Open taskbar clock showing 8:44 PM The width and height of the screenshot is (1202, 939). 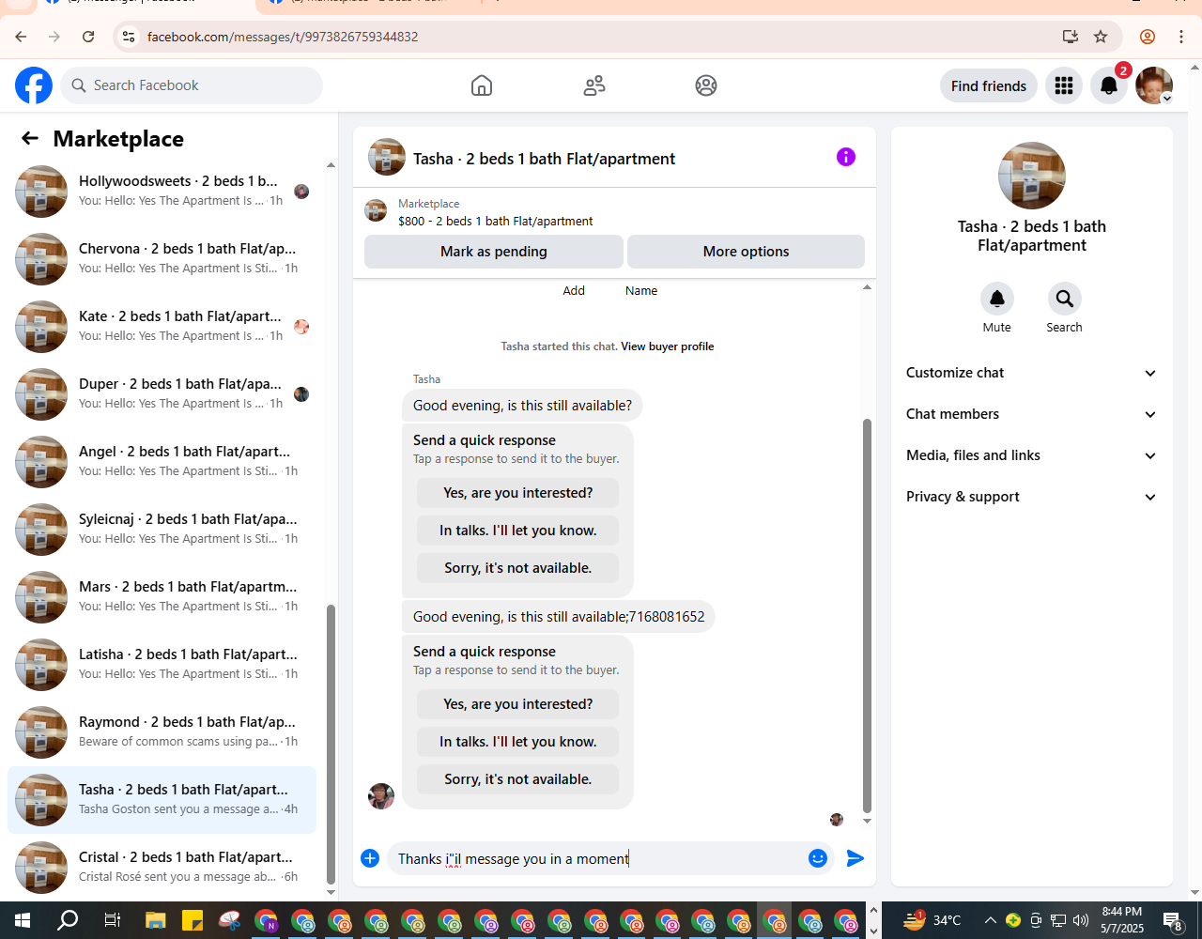pyautogui.click(x=1122, y=920)
